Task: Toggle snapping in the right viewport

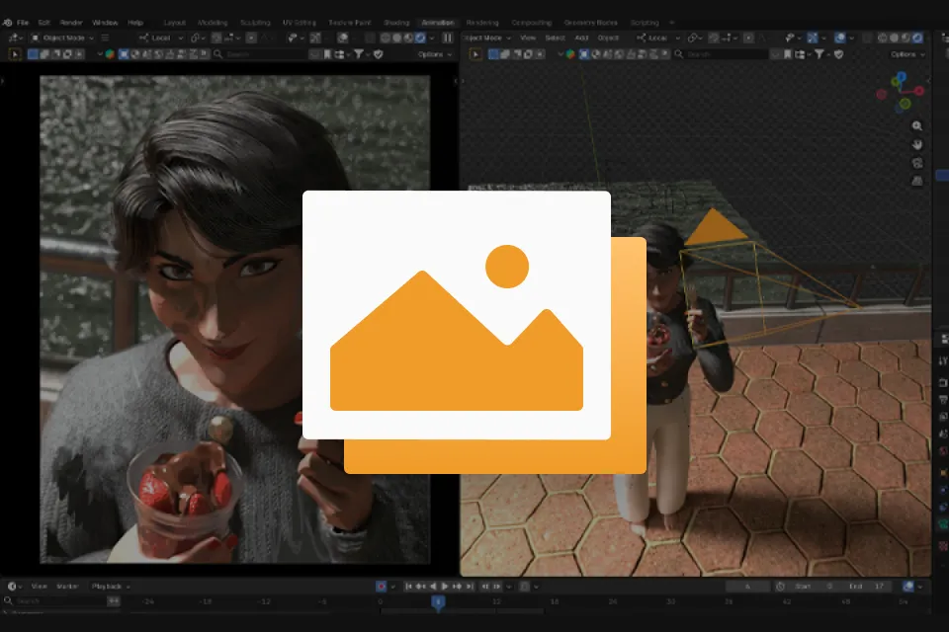Action: point(714,38)
